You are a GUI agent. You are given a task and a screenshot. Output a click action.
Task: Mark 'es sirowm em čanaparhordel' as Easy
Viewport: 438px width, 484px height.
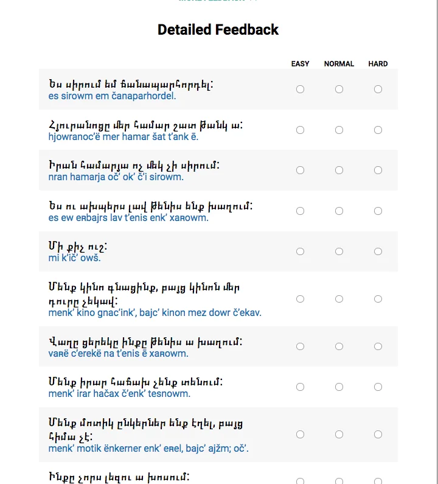300,89
